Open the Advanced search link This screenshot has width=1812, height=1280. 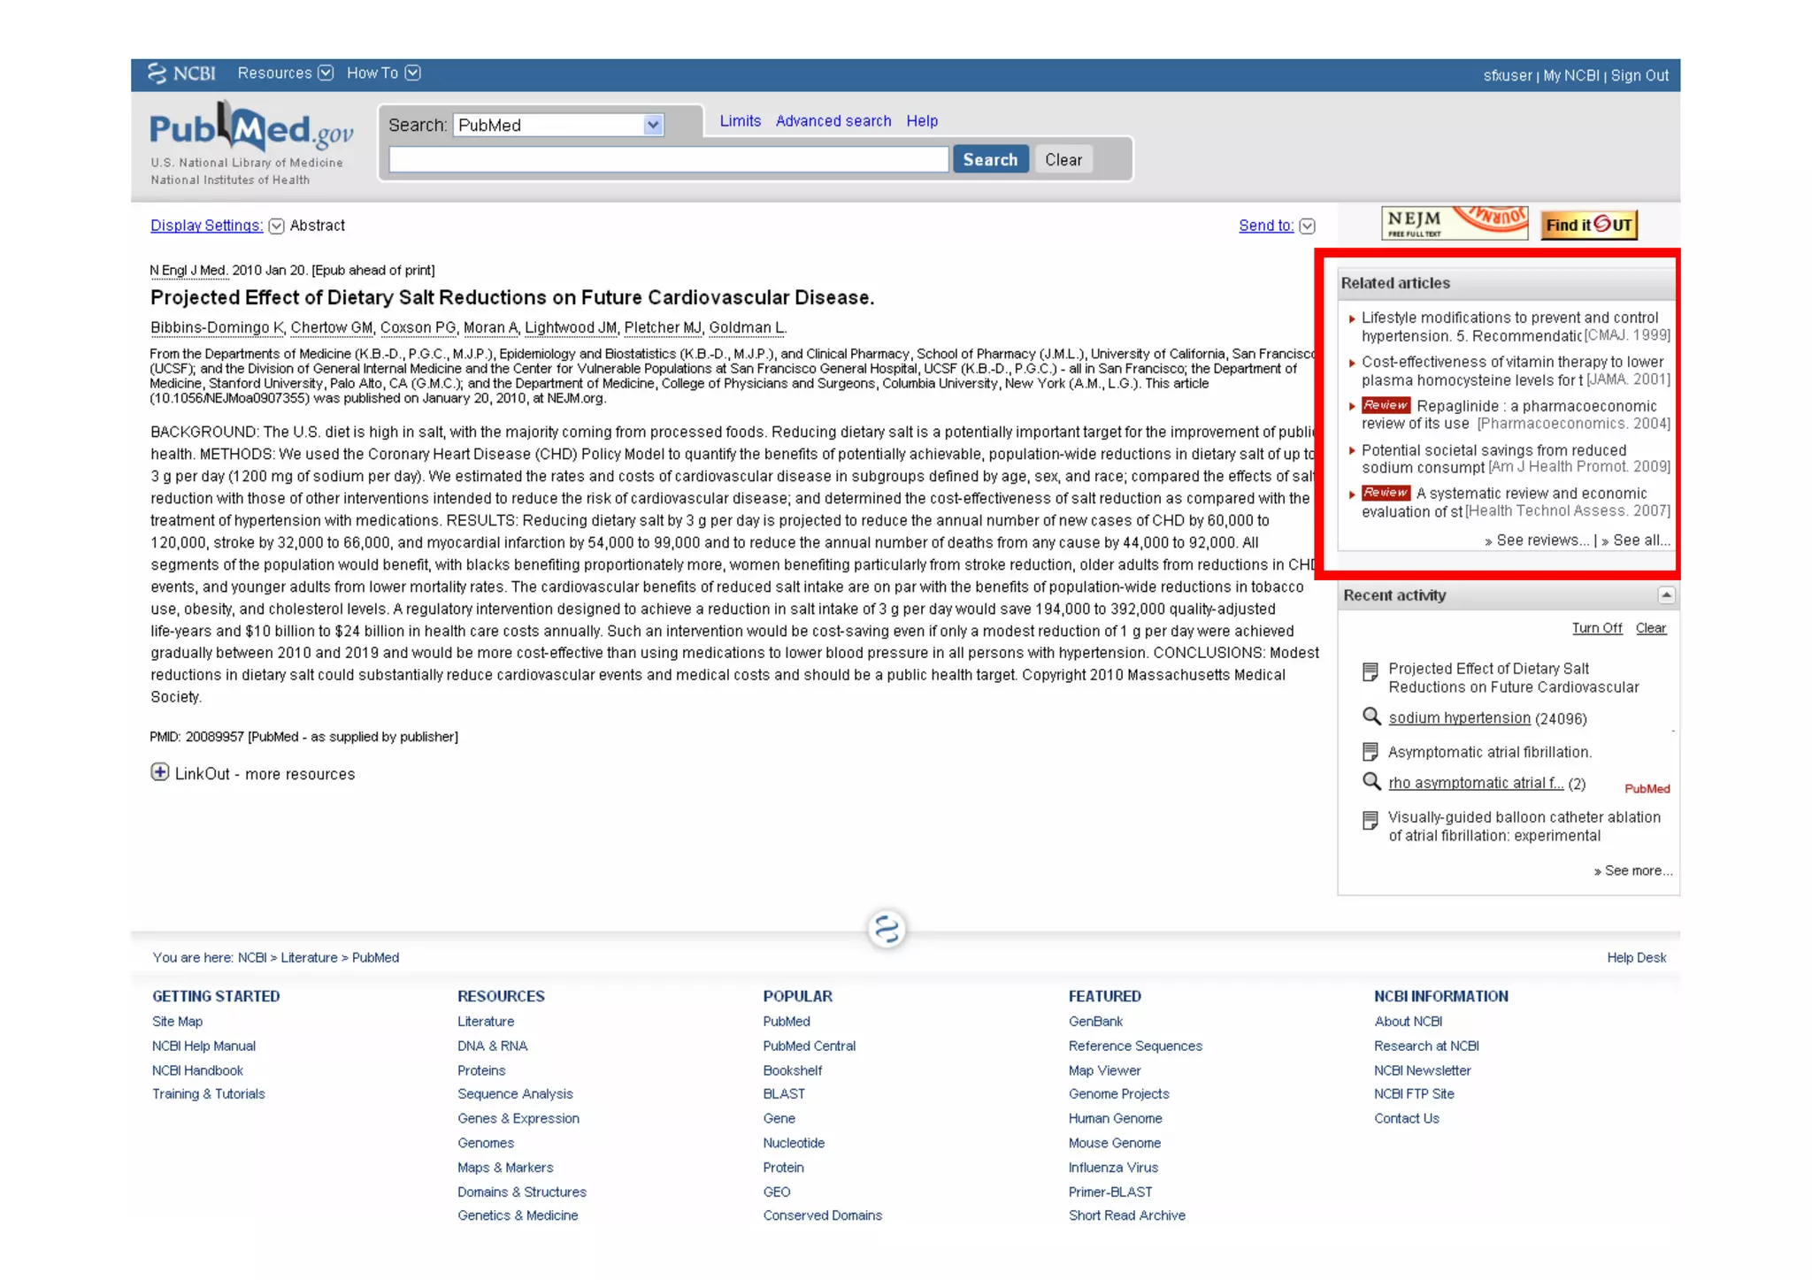coord(833,121)
